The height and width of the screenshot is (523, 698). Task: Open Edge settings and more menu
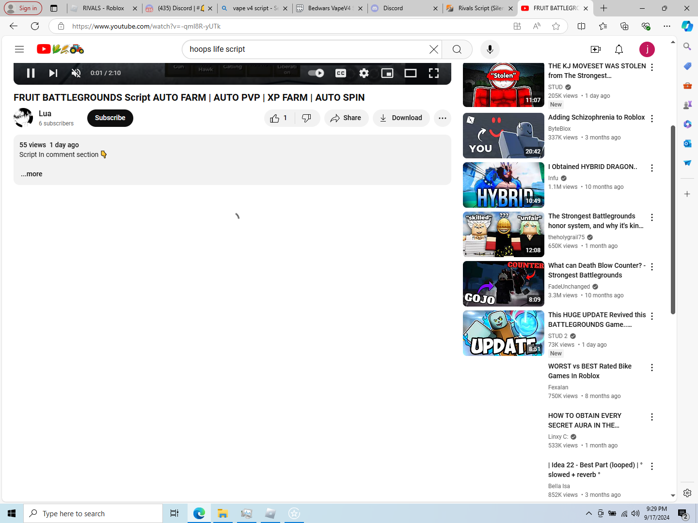pyautogui.click(x=667, y=26)
